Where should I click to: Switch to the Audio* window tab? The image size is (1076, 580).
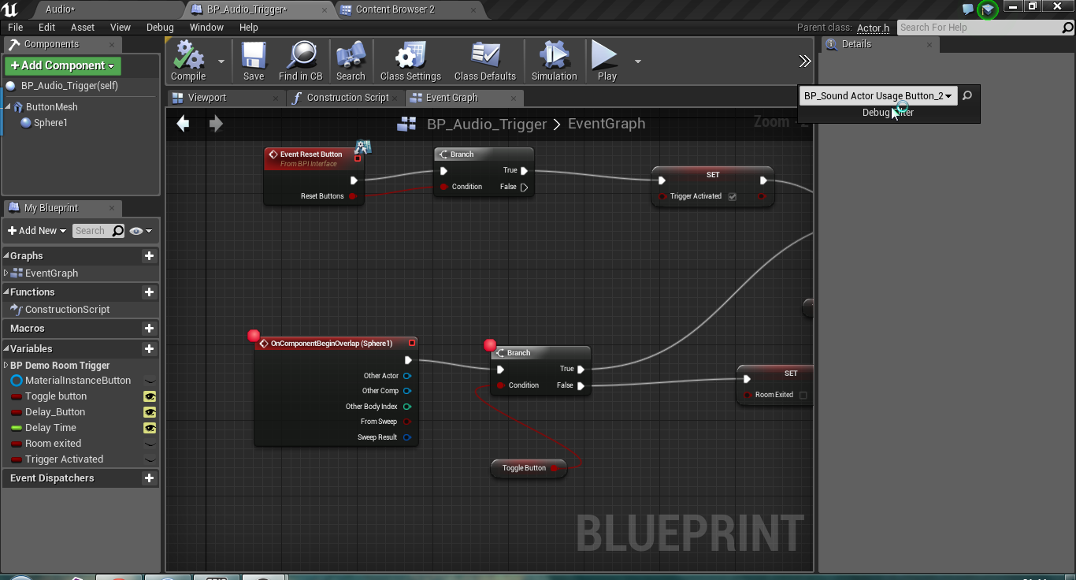tap(61, 9)
